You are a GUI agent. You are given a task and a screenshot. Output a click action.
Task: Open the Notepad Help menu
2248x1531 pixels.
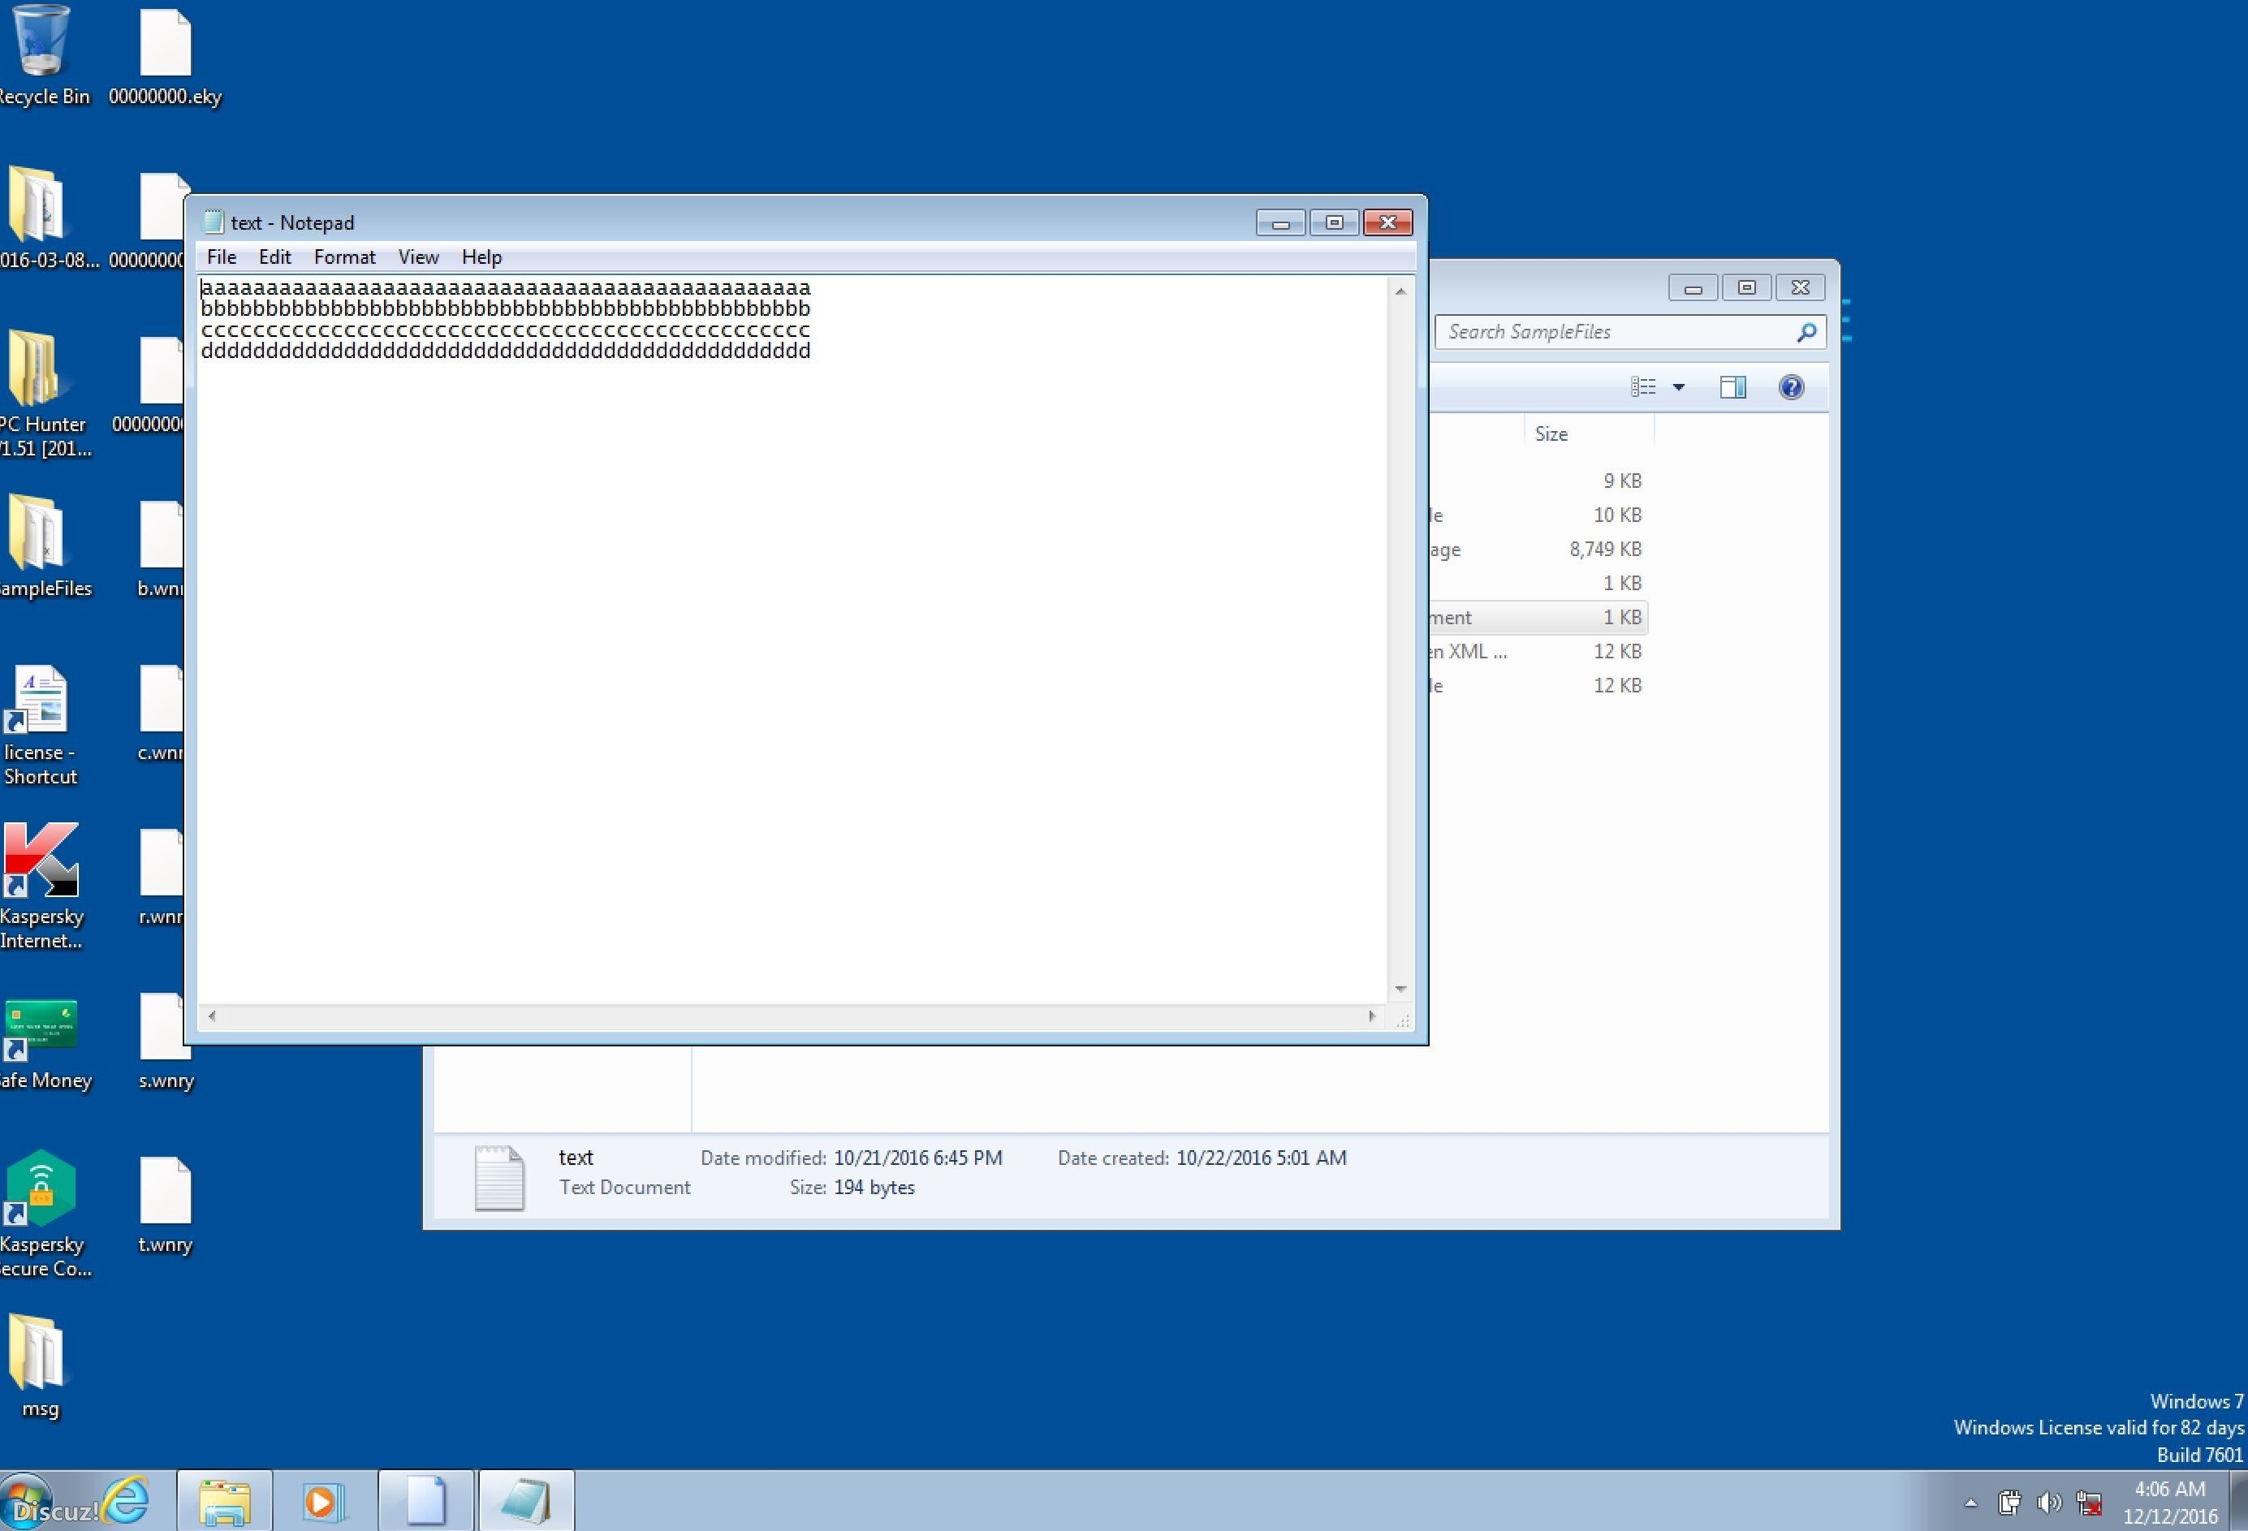pyautogui.click(x=481, y=257)
